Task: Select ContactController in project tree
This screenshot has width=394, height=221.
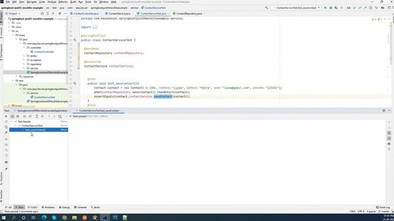Action: click(x=44, y=52)
